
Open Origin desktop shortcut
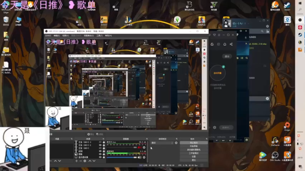pos(287,127)
